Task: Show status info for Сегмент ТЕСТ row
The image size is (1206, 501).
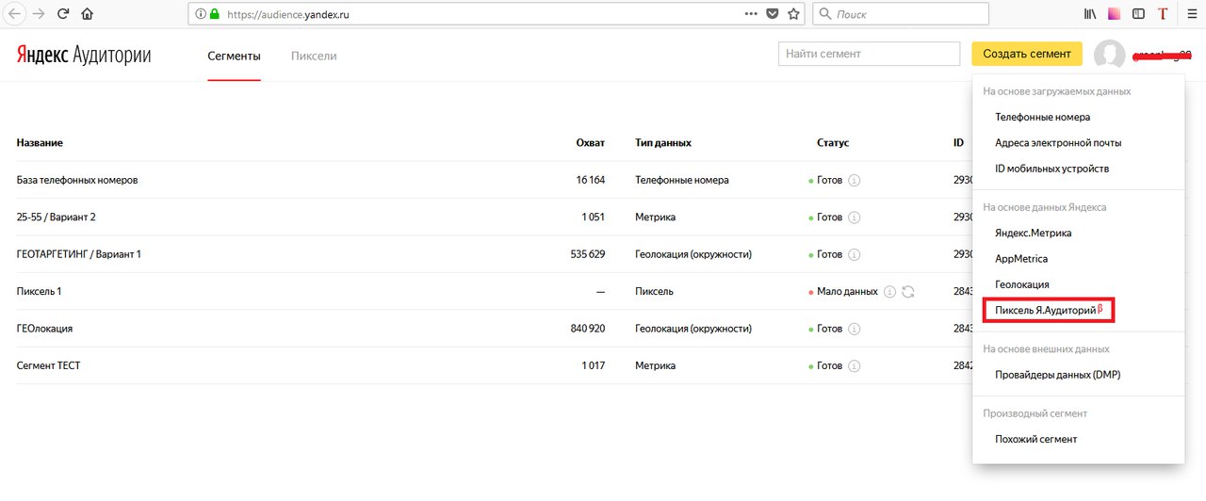Action: [855, 365]
